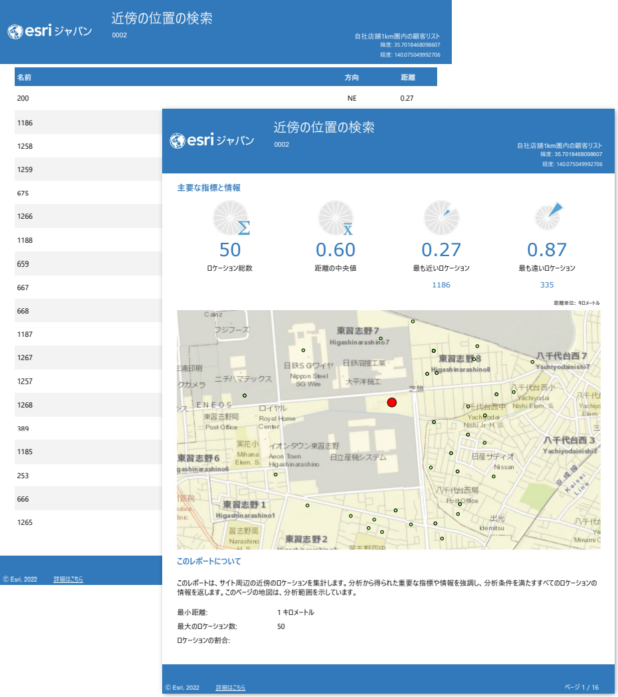Click the farthest distance value 0.87
This screenshot has width=618, height=697.
coord(547,250)
